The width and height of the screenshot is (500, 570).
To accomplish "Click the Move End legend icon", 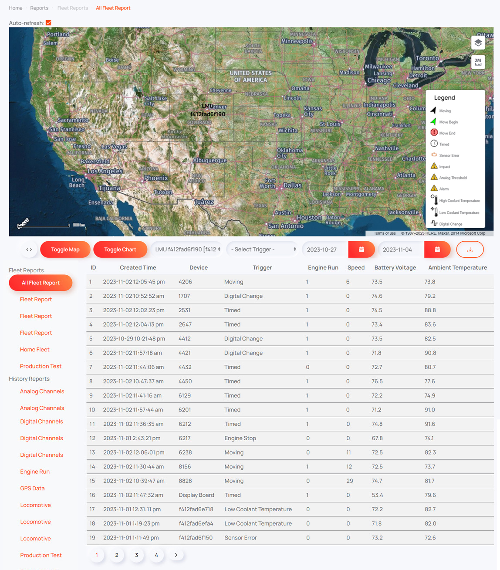I will (x=434, y=133).
